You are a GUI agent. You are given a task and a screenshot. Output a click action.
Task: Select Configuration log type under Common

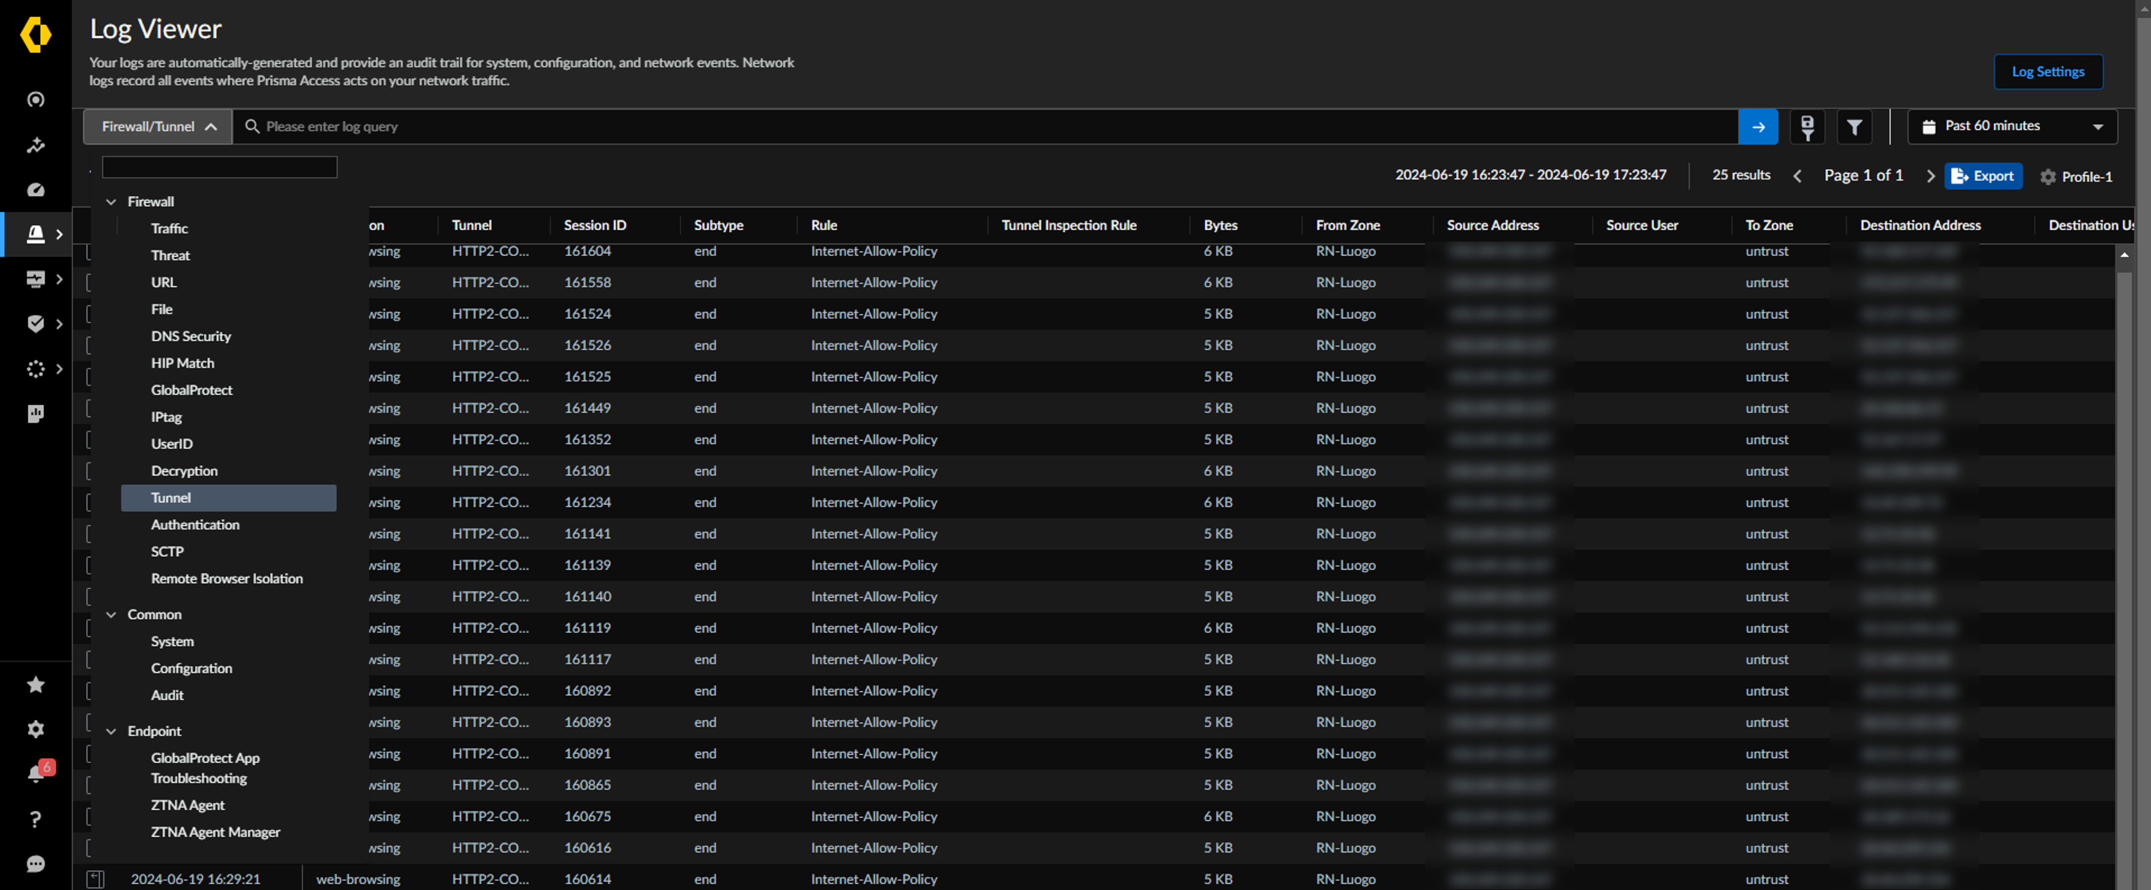[x=192, y=669]
